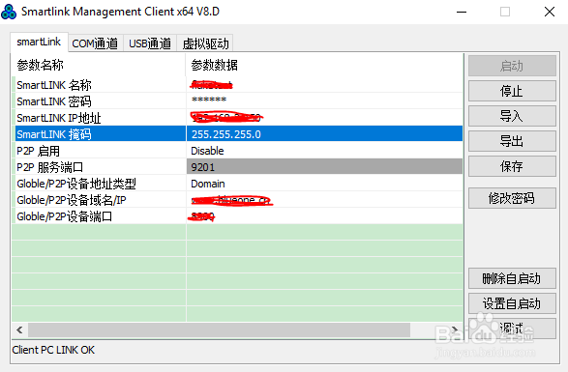
Task: Click the 调试 button
Action: tap(512, 329)
